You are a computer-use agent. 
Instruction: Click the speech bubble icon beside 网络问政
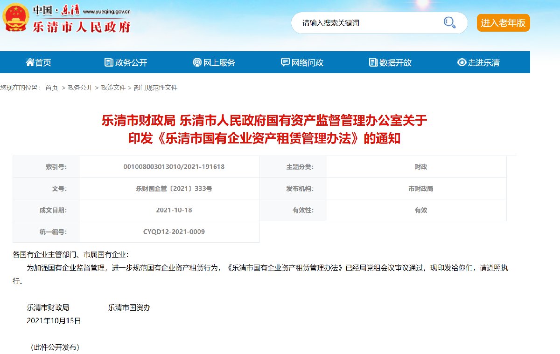click(285, 62)
